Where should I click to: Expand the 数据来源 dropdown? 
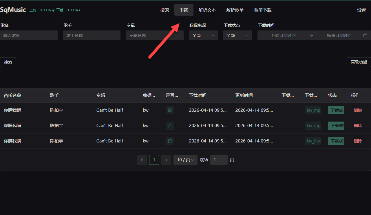pyautogui.click(x=203, y=35)
